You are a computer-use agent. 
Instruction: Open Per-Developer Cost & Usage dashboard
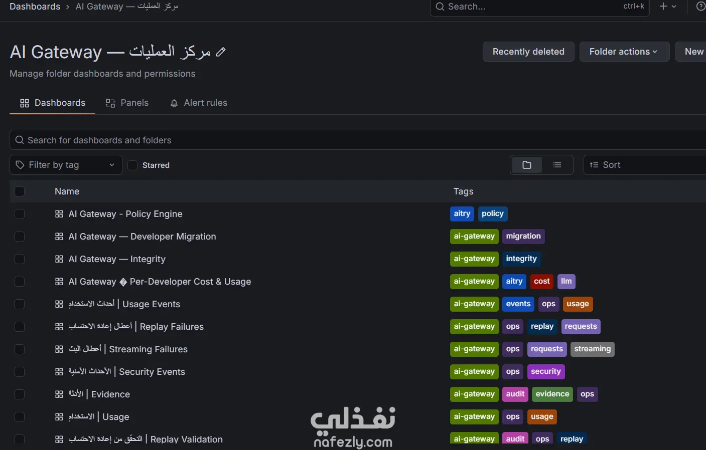(x=160, y=282)
